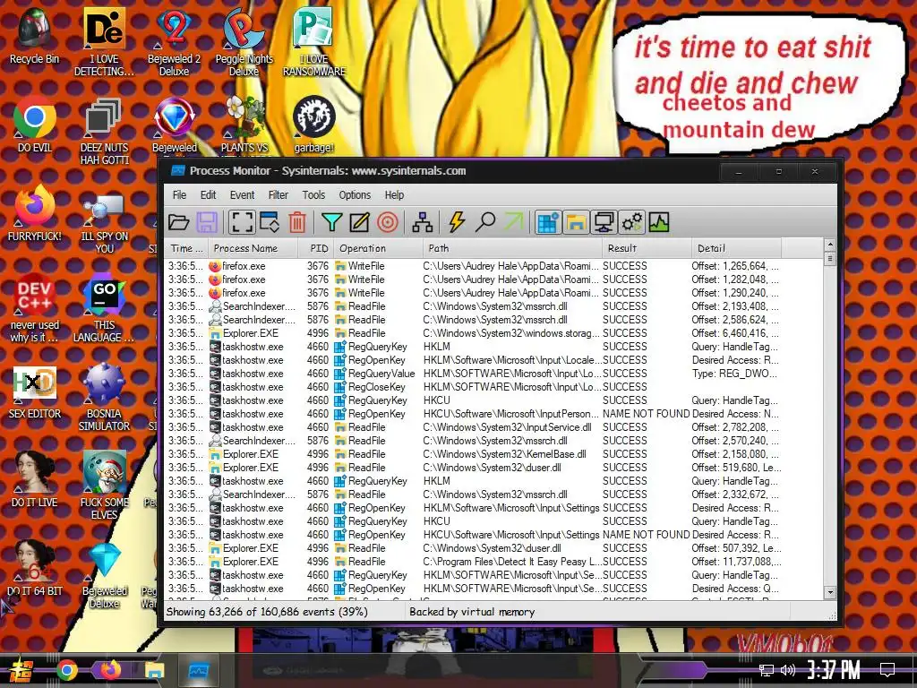Image resolution: width=917 pixels, height=688 pixels.
Task: Click the Highlight pencil icon
Action: (x=359, y=222)
